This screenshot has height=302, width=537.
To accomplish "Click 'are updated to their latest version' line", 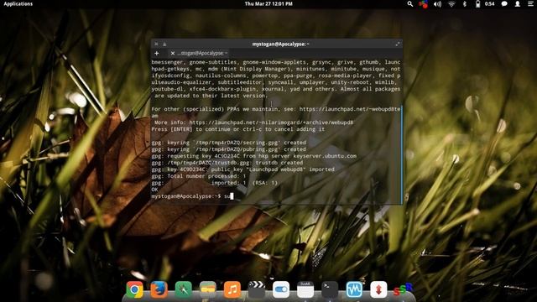I will tap(211, 96).
